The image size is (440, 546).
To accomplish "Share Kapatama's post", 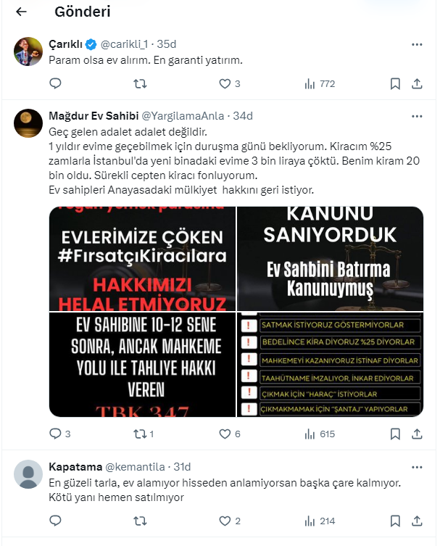I will click(x=417, y=521).
